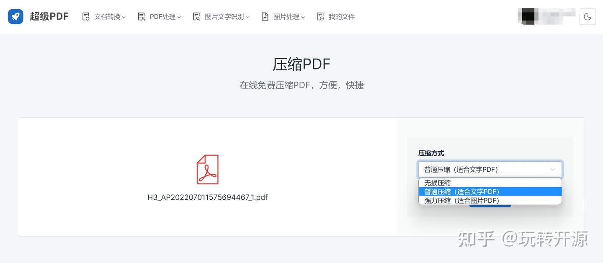The image size is (603, 263).
Task: Click the 超级PDF brand name
Action: tap(49, 16)
